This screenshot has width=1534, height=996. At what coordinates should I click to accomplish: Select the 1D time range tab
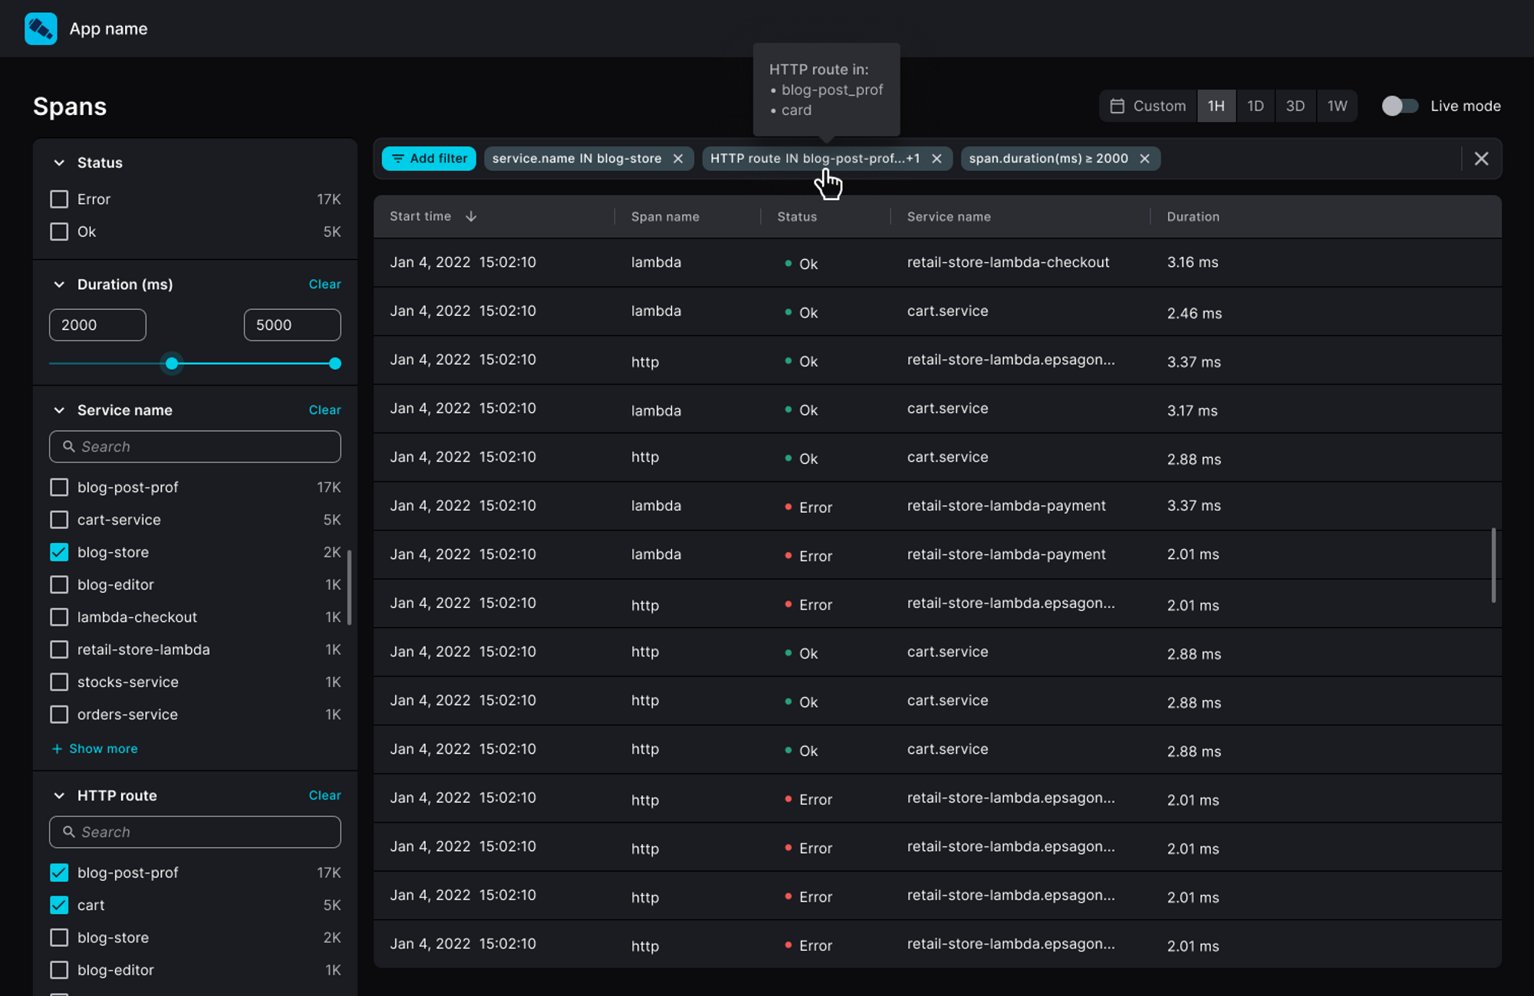pyautogui.click(x=1255, y=106)
